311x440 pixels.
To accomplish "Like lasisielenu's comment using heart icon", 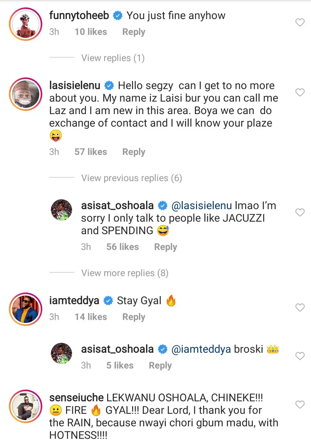I will pyautogui.click(x=300, y=92).
